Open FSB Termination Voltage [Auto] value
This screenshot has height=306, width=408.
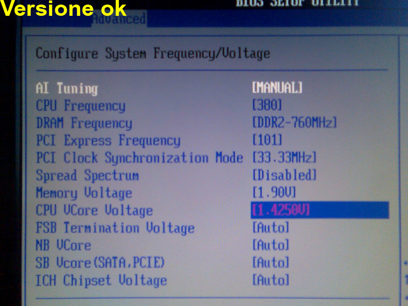(x=271, y=227)
